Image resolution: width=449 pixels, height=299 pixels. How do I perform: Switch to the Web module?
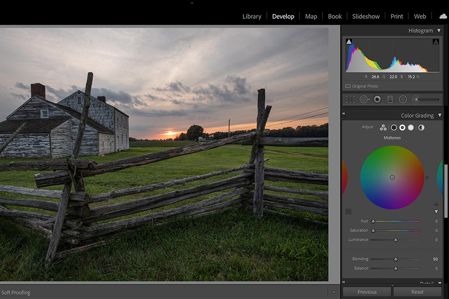coord(420,16)
